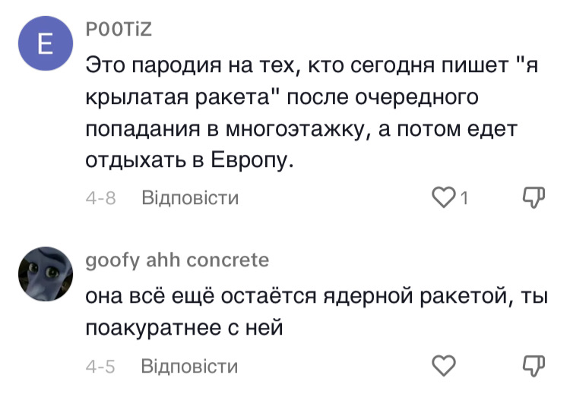Like the goofy ahh concrete comment

tap(442, 367)
